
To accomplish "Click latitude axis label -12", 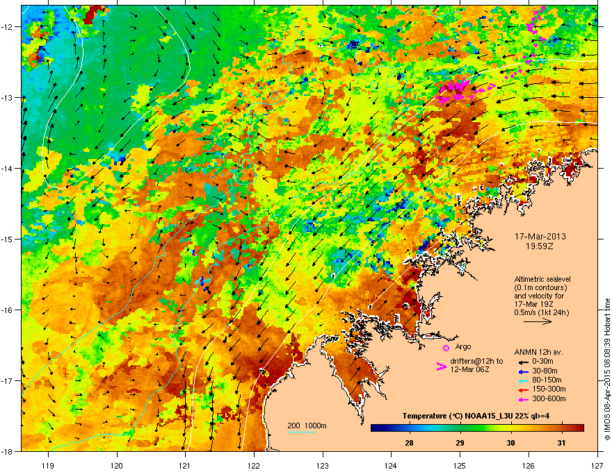I will point(7,27).
